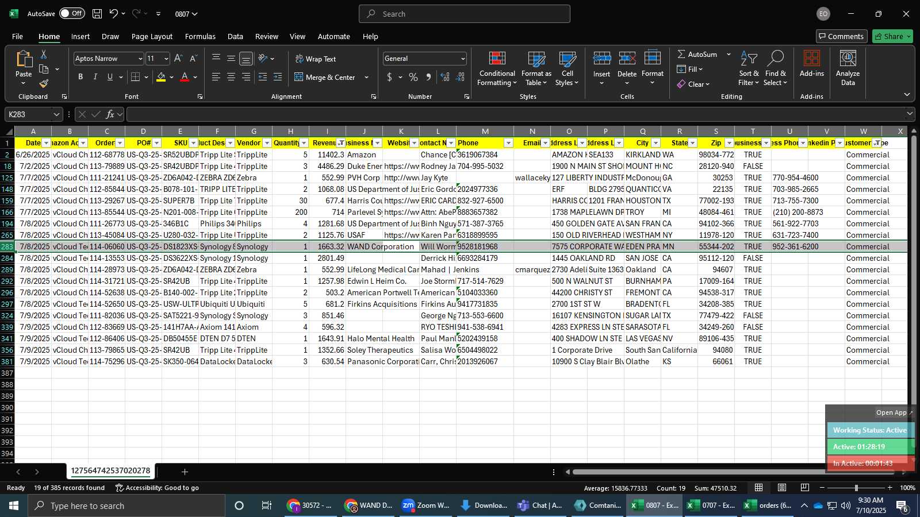
Task: Open the font size dropdown
Action: tap(166, 59)
